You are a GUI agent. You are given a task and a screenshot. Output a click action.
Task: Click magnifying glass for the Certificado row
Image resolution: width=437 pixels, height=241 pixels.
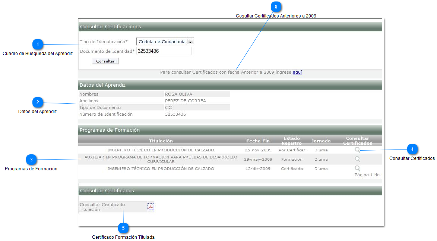[357, 168]
